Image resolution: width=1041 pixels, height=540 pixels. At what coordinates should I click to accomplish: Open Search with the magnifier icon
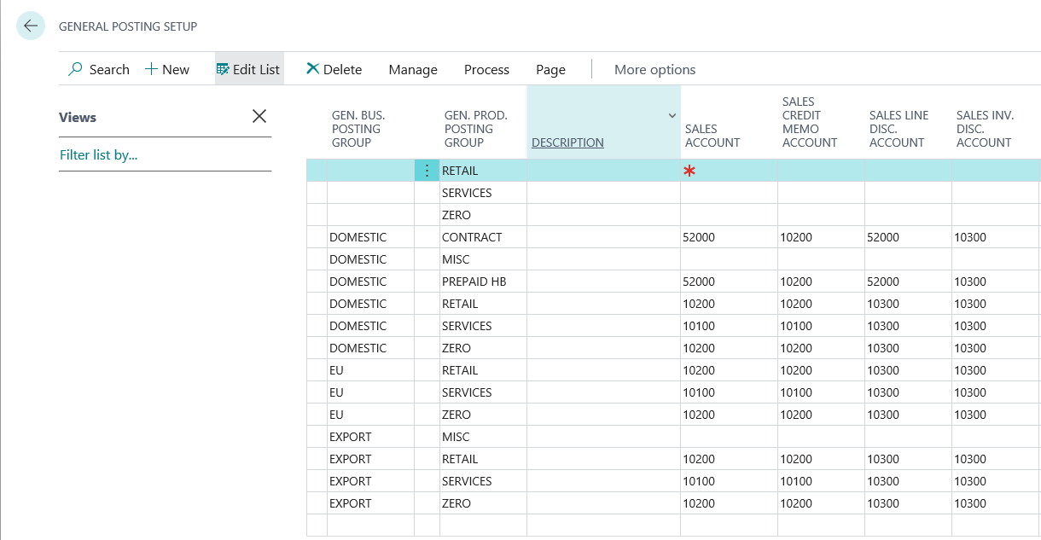[x=76, y=69]
